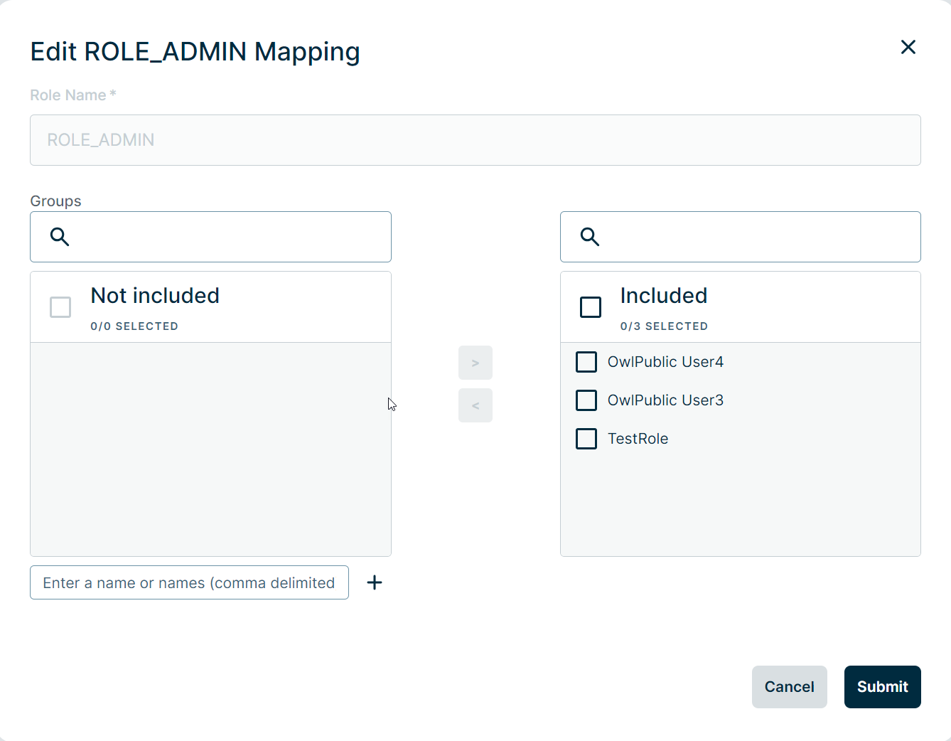
Task: Submit the role mapping changes
Action: click(x=882, y=687)
